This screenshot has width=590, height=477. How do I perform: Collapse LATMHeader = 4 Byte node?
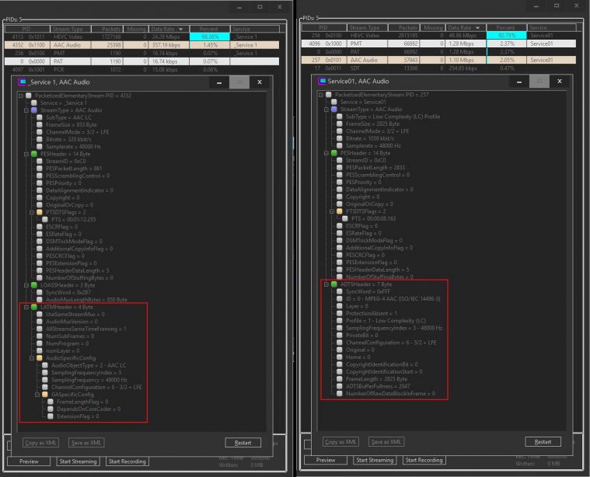point(26,307)
